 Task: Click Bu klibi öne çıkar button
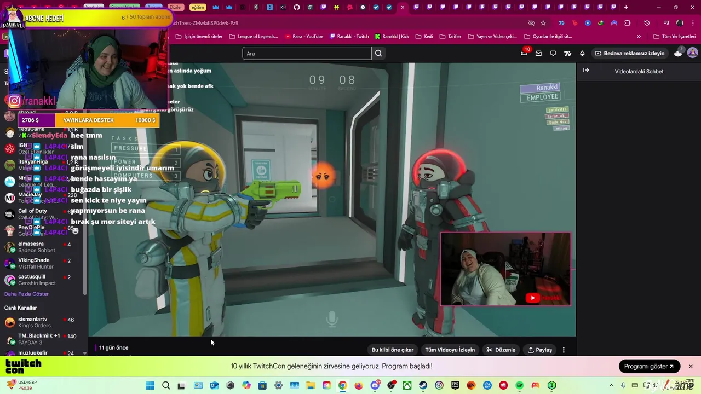(x=393, y=350)
